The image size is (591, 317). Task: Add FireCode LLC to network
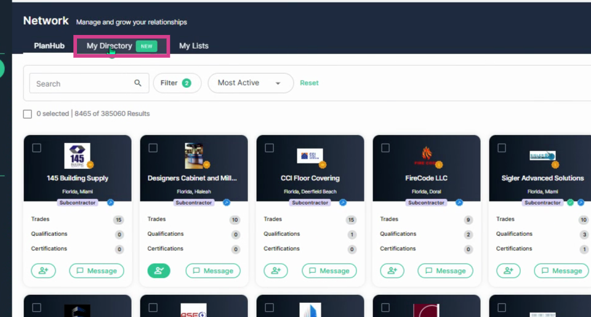(x=392, y=271)
